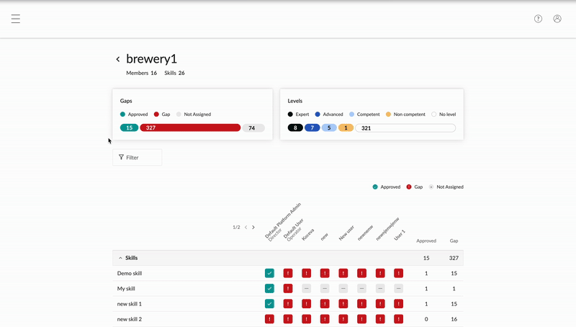Collapse the Skills section chevron
This screenshot has height=327, width=576.
coord(120,258)
